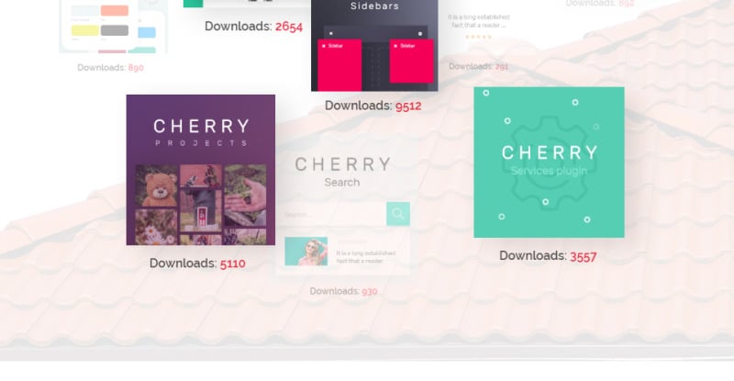Click the Cherry Search title text
734x381 pixels.
(x=342, y=172)
